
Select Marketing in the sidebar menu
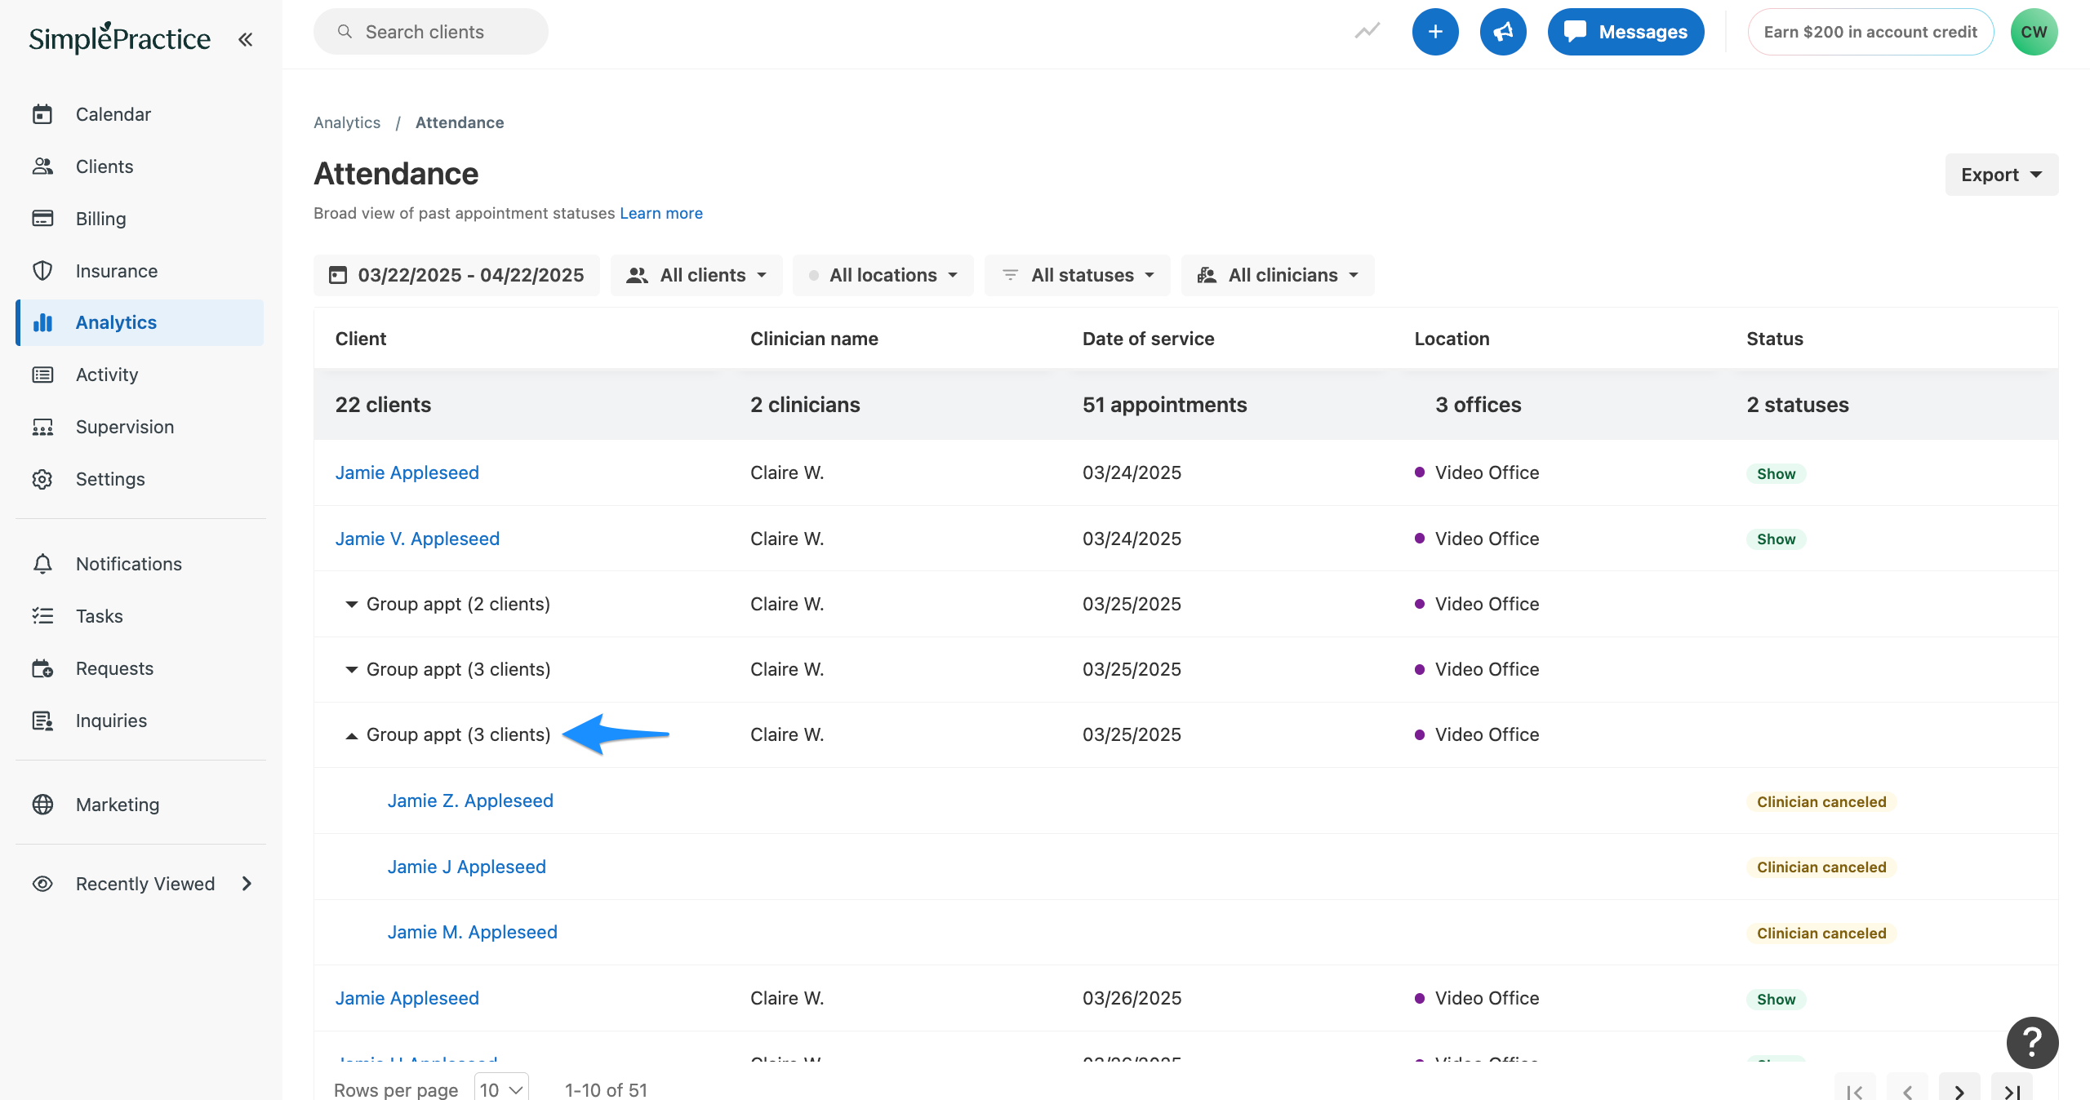(x=140, y=805)
